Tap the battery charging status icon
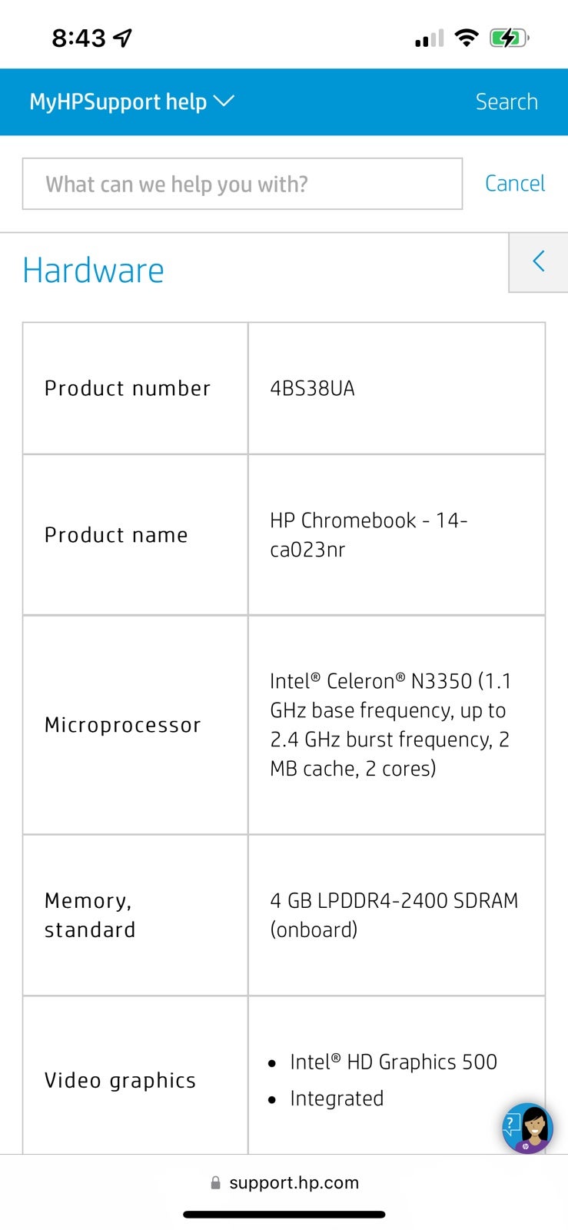The image size is (568, 1230). click(x=510, y=38)
